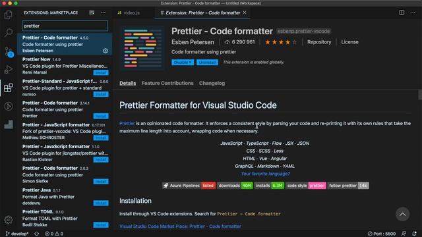Open the Disable dropdown button
This screenshot has width=422, height=237.
coord(183,63)
